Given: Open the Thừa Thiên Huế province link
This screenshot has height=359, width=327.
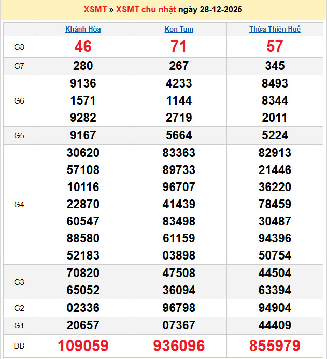Looking at the screenshot, I should (x=275, y=29).
